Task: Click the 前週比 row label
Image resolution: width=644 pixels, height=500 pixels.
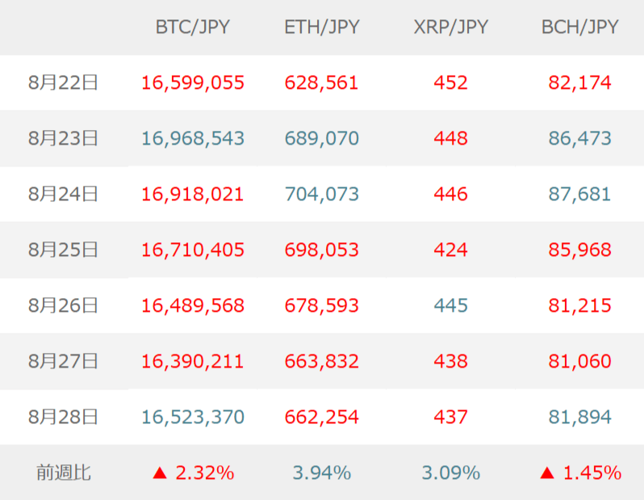Action: click(x=63, y=473)
